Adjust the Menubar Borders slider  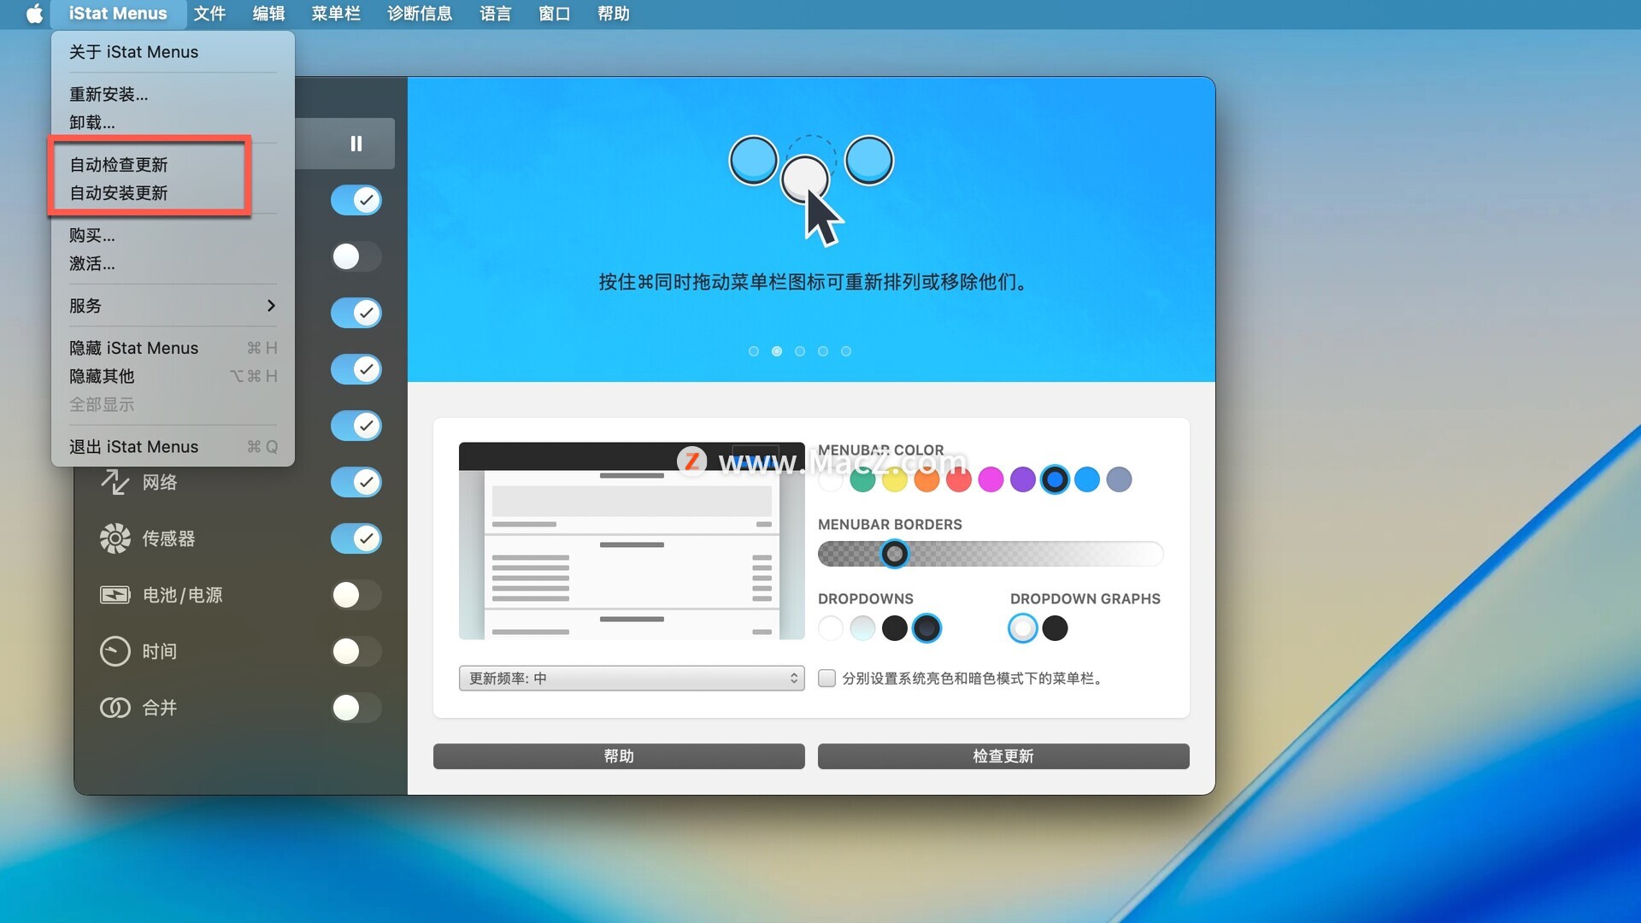(895, 554)
